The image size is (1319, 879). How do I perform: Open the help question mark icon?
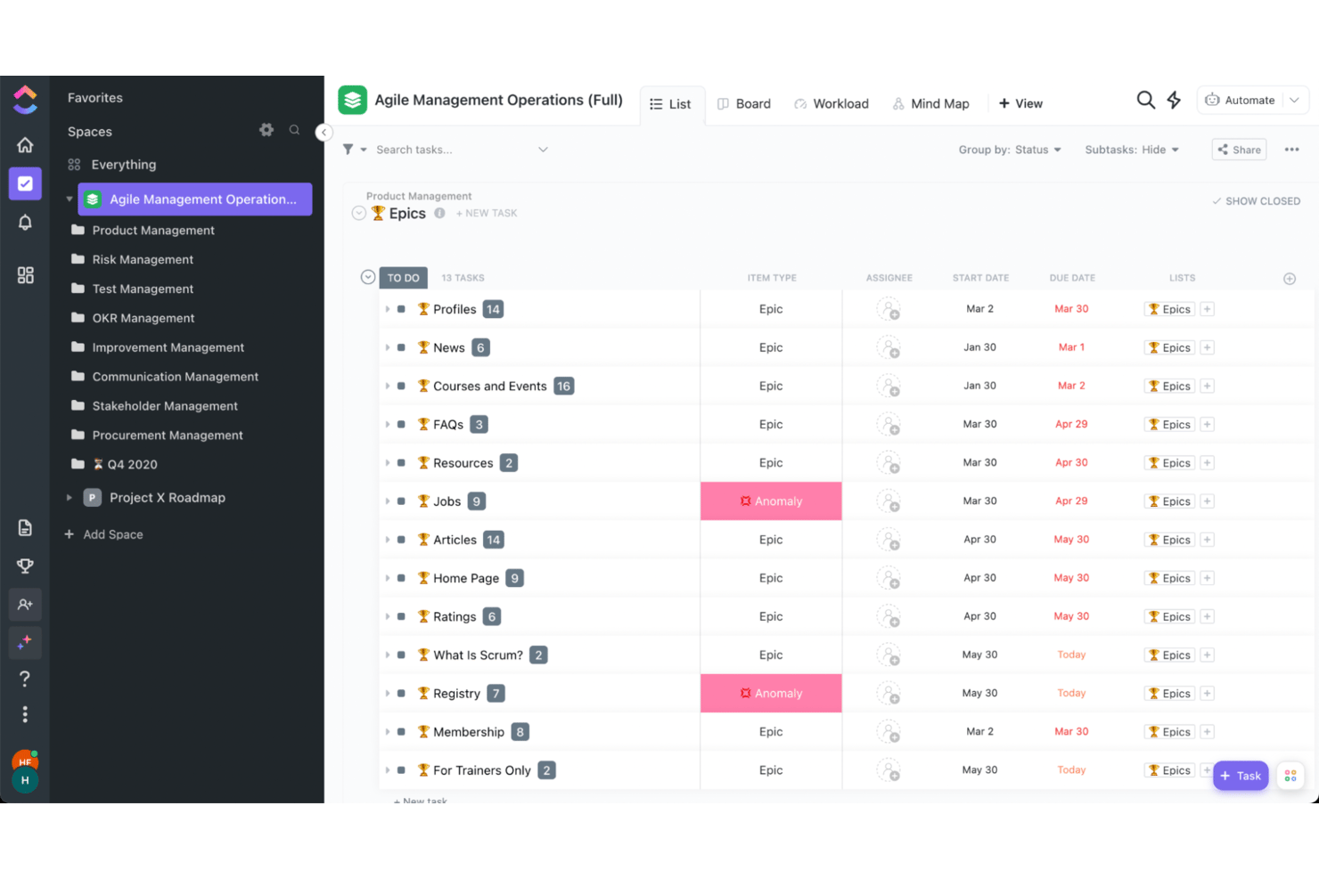point(25,679)
